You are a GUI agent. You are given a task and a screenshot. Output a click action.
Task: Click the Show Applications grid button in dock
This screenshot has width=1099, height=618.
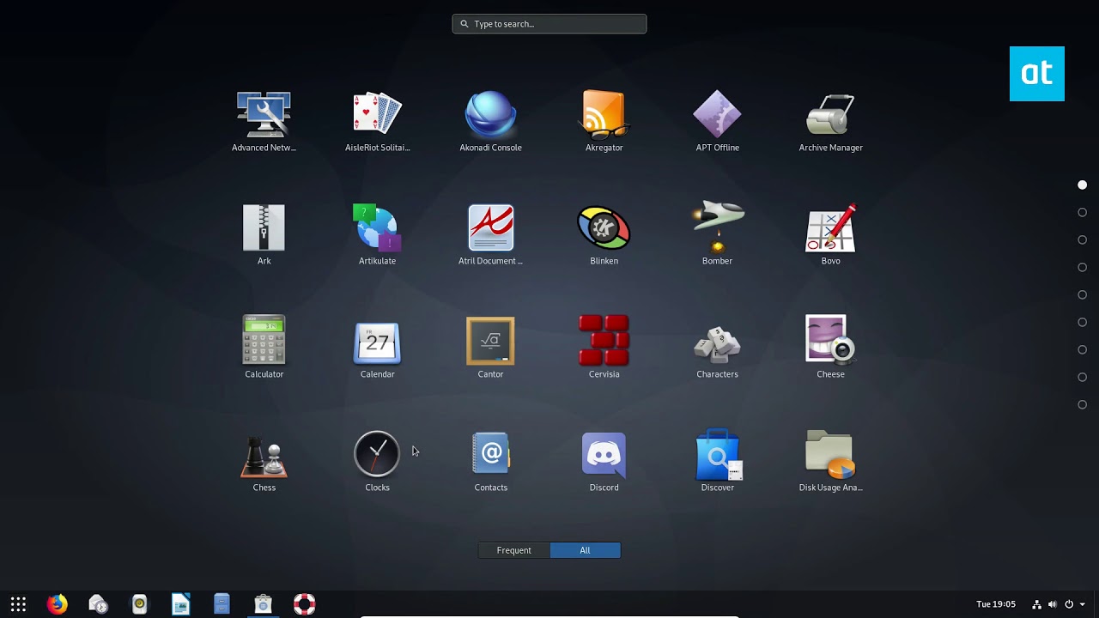18,604
